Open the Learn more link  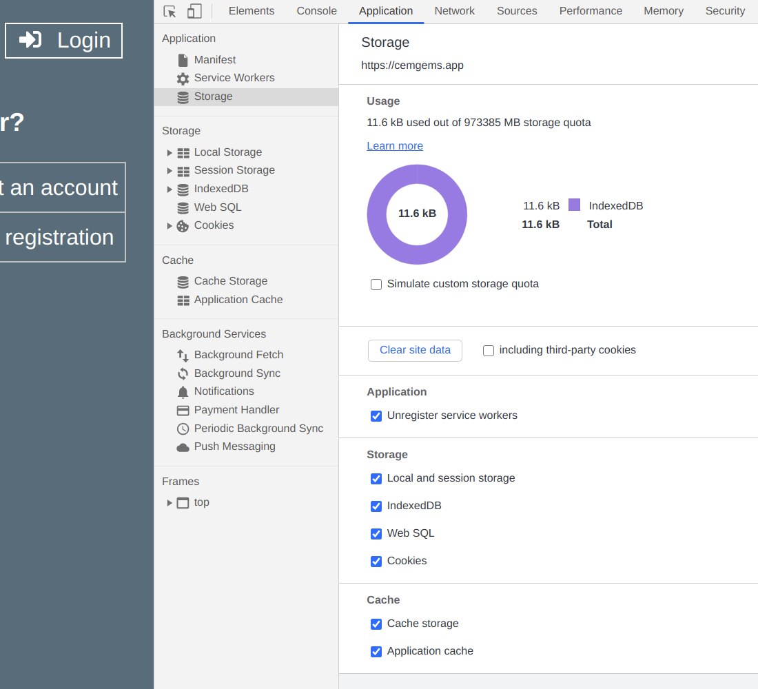point(395,146)
